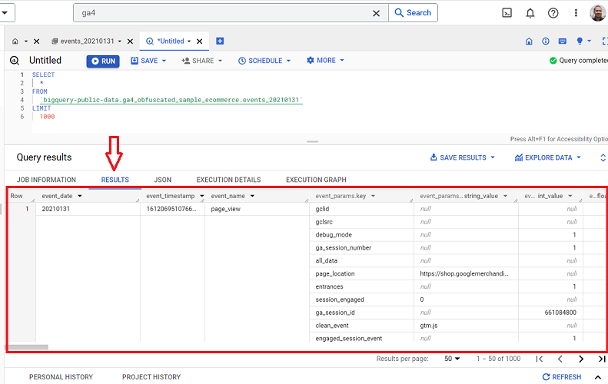Open PROJECT HISTORY tab

coord(151,377)
